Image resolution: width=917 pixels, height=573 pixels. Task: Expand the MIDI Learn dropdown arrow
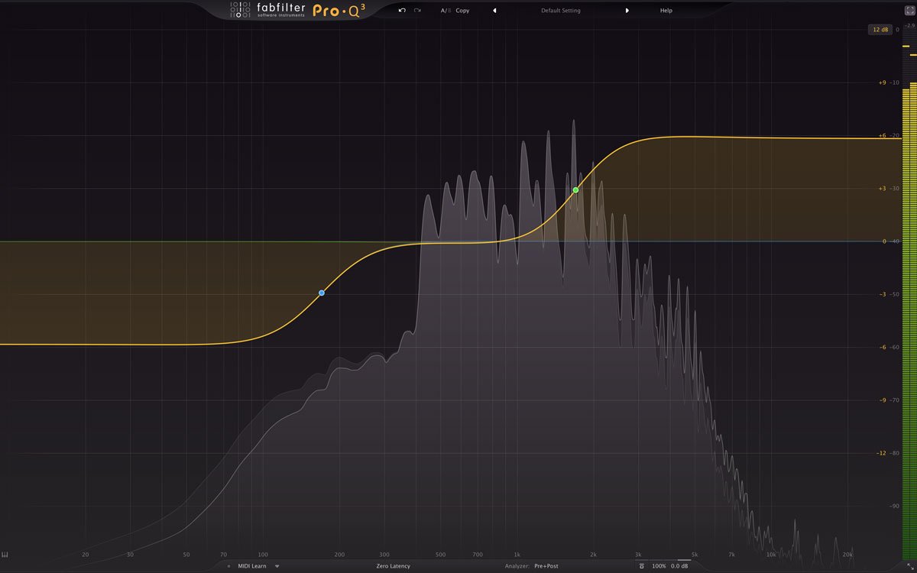point(277,566)
